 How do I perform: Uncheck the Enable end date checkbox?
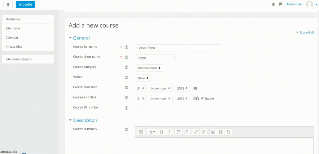point(202,98)
